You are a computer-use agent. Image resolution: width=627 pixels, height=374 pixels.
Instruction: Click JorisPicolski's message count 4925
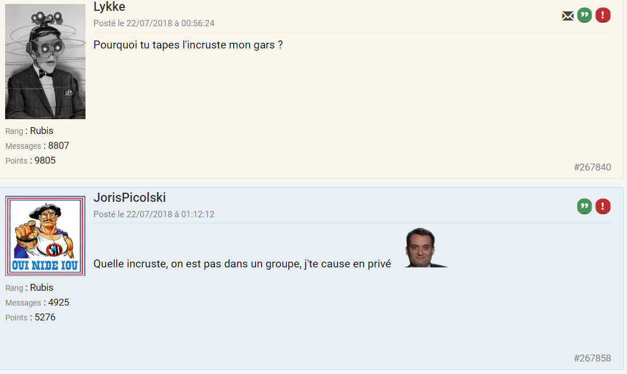58,302
